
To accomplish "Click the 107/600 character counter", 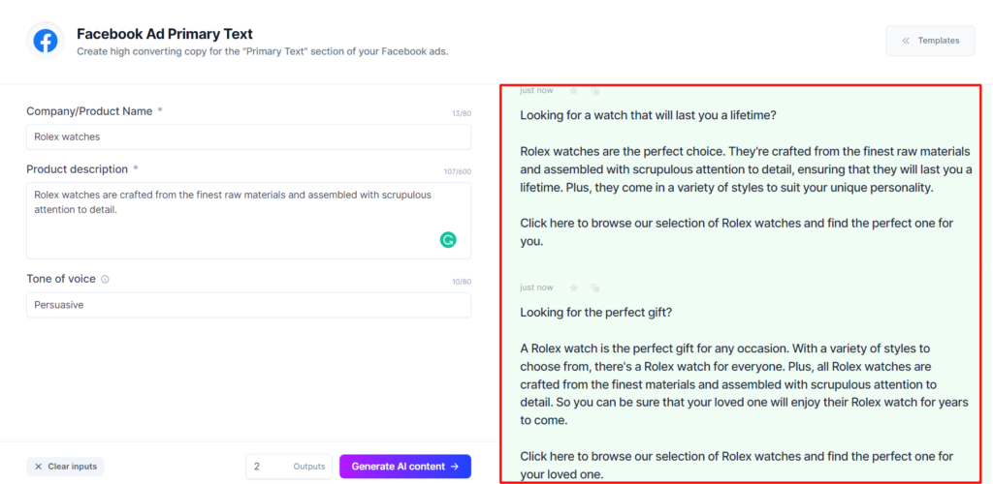I will [x=458, y=172].
